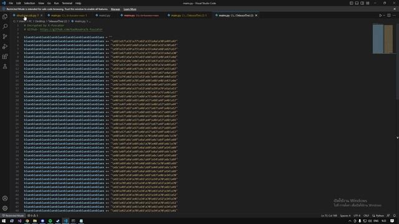The image size is (399, 224).
Task: Switch to the red-highlighted main.py tab
Action: [142, 16]
